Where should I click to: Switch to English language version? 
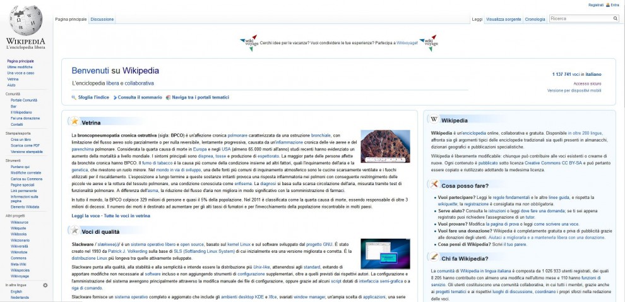(16, 292)
